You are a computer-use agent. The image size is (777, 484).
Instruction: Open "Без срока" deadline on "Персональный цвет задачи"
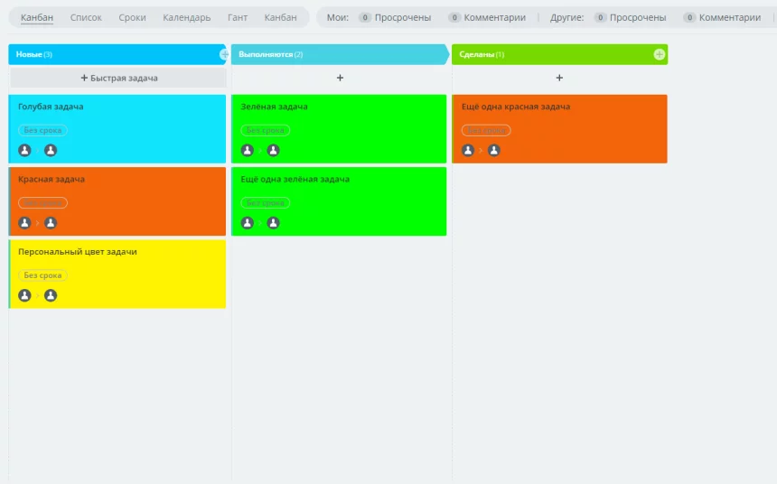coord(42,275)
